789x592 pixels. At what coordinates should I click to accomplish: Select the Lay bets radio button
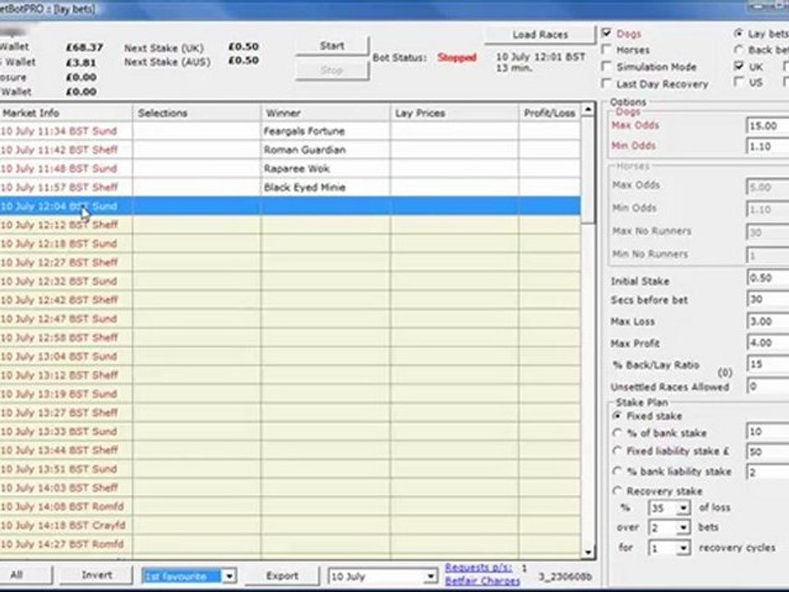click(739, 33)
